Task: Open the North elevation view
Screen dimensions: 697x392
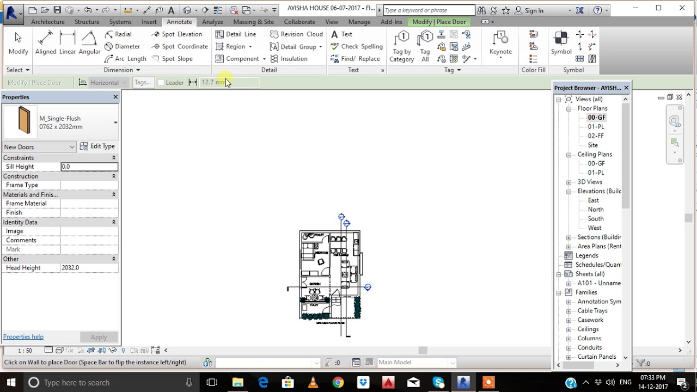Action: 595,210
